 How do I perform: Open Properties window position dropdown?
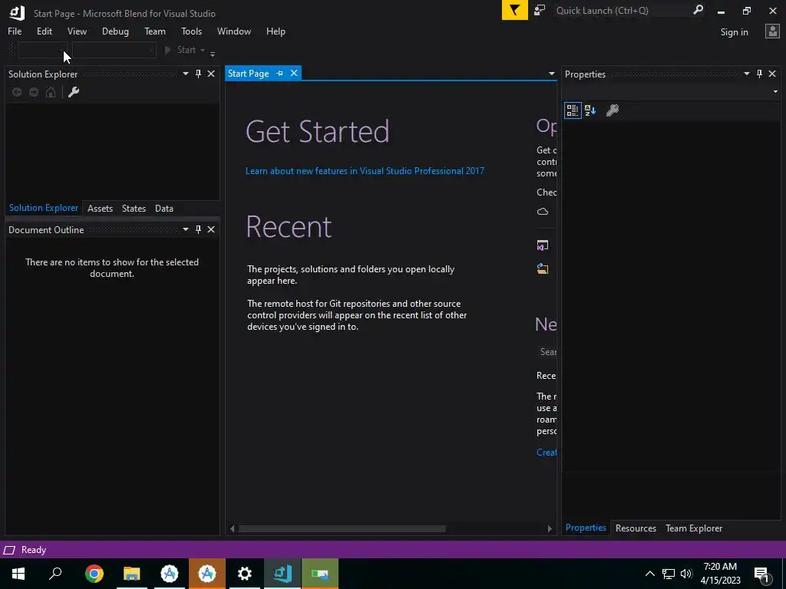pos(746,74)
